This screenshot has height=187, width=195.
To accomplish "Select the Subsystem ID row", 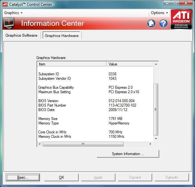I will (x=95, y=74).
